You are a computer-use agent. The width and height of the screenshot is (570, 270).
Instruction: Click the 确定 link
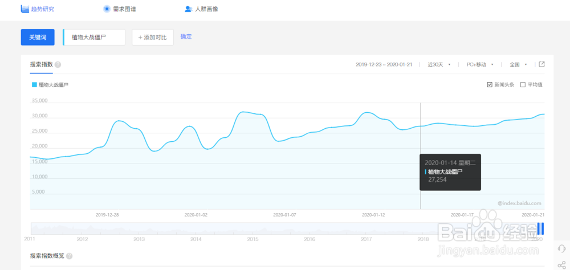pos(186,36)
